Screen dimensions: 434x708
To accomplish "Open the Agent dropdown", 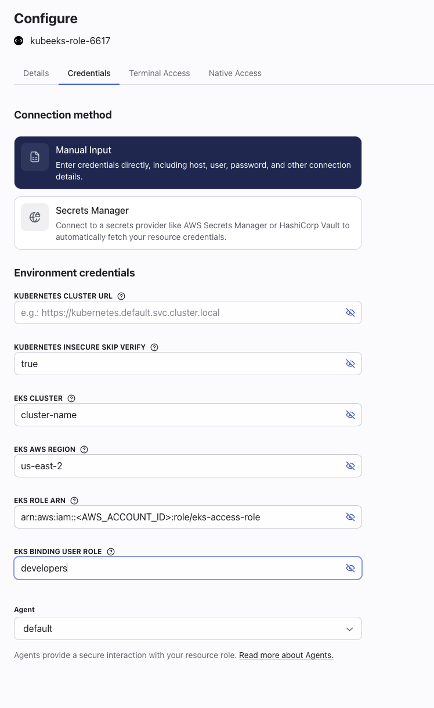I will click(187, 628).
